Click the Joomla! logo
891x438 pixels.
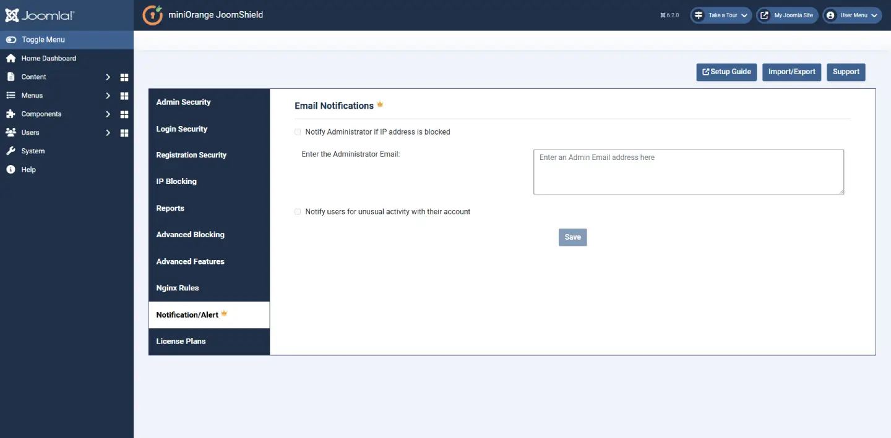tap(40, 15)
